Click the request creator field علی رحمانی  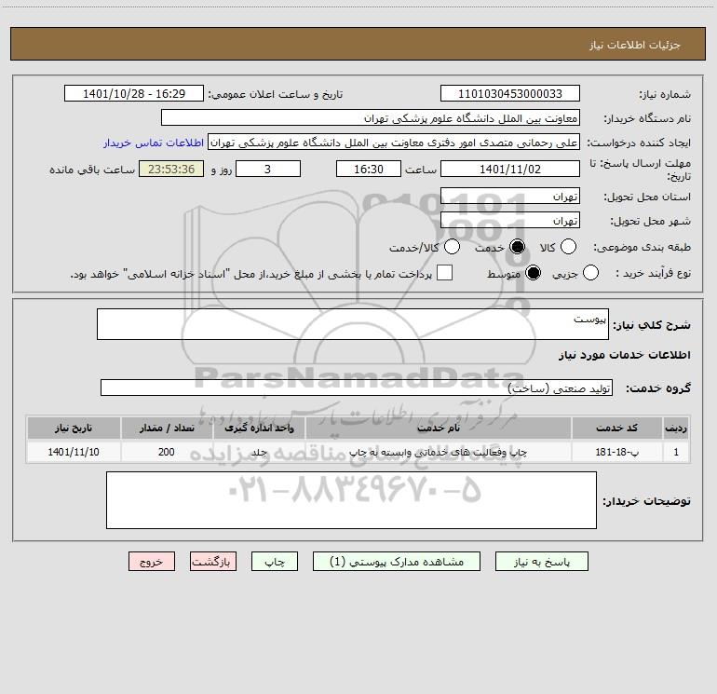(394, 142)
